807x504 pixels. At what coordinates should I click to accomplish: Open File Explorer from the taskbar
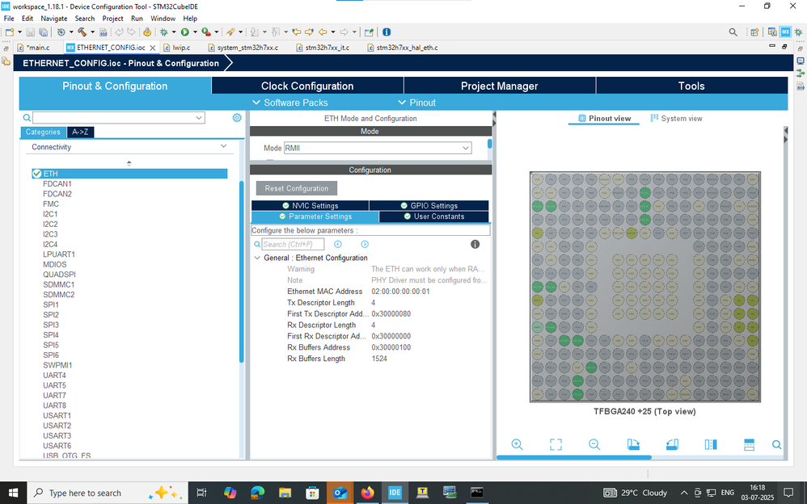click(x=285, y=493)
